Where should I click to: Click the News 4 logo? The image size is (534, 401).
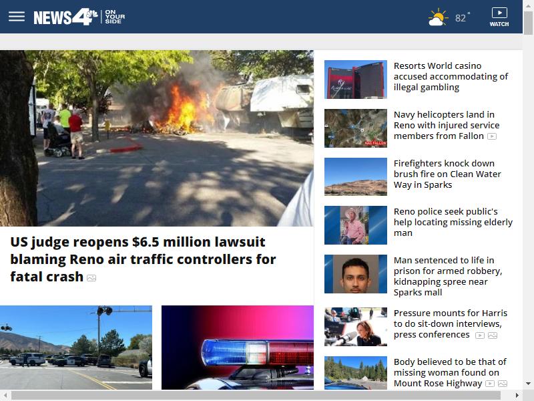[79, 17]
